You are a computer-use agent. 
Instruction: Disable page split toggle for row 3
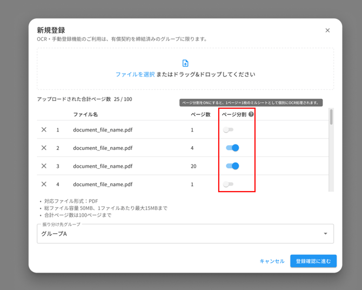232,166
